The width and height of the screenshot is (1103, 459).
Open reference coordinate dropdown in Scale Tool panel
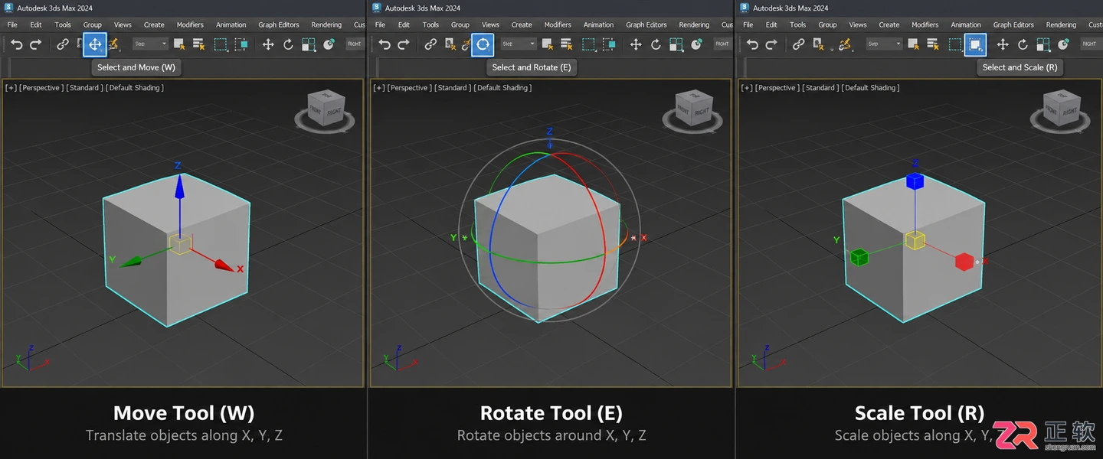click(1089, 44)
